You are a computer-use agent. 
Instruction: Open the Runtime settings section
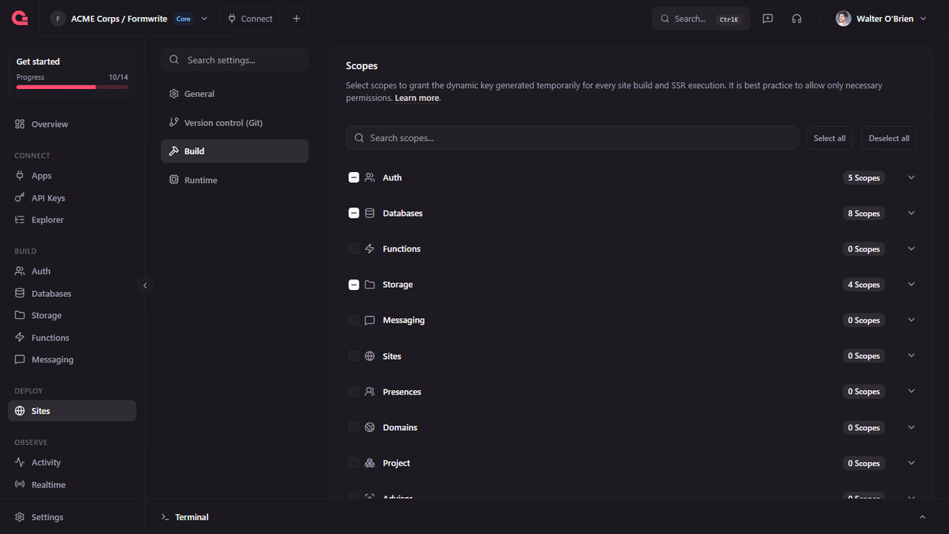tap(234, 179)
